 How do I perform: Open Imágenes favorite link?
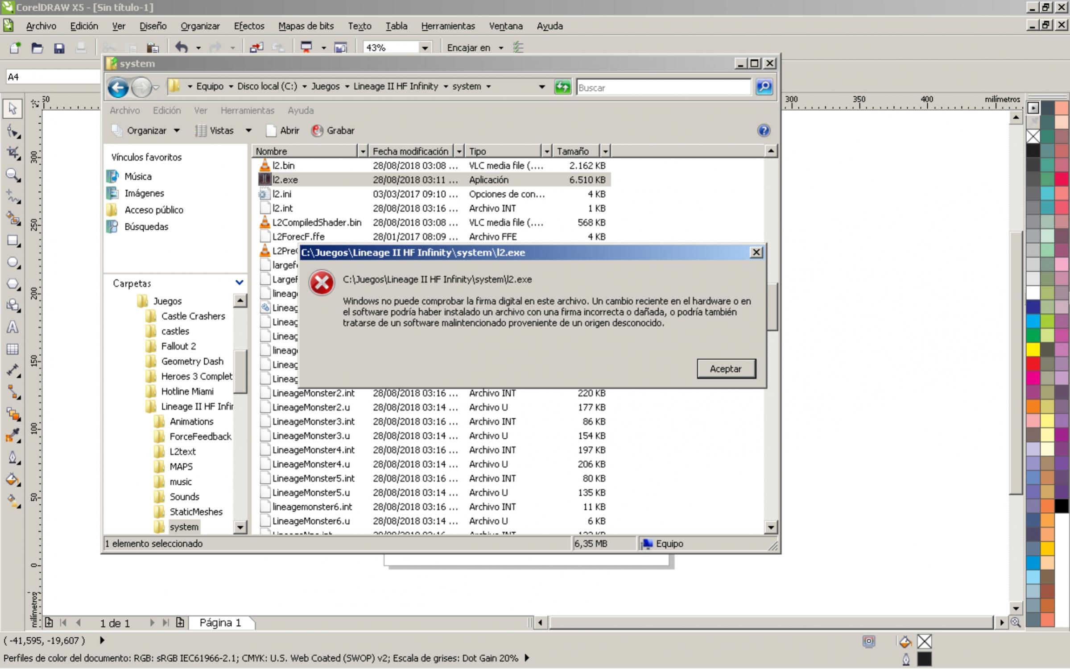[x=144, y=193]
